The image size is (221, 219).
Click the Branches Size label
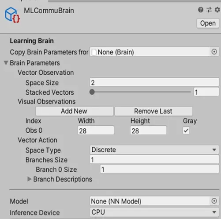click(46, 160)
